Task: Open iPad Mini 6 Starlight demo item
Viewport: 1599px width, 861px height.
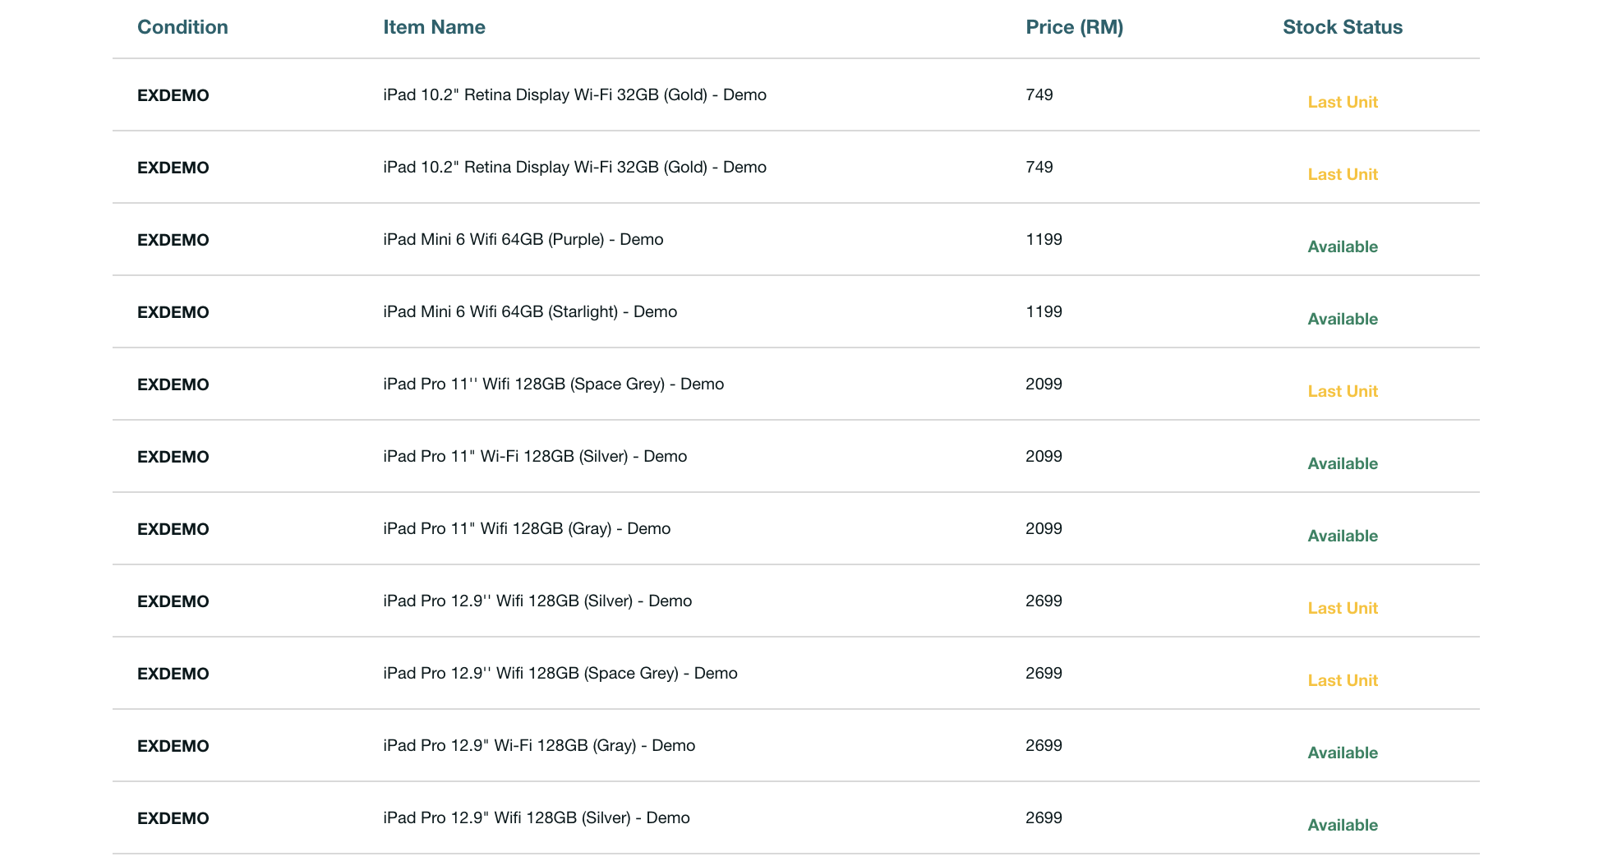Action: point(530,312)
